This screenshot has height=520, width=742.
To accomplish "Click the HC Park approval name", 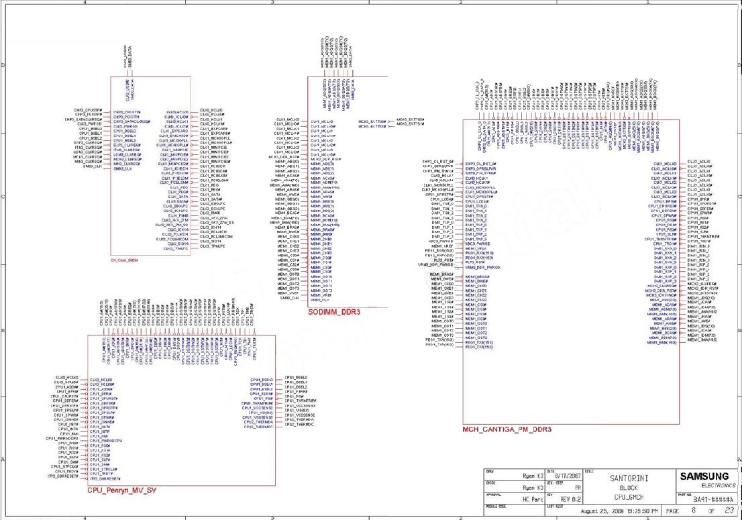I will [x=533, y=499].
